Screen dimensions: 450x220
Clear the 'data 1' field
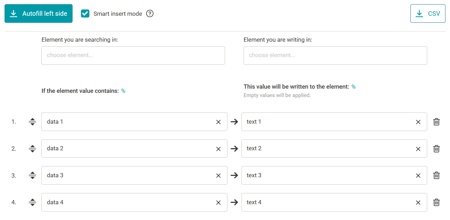218,122
